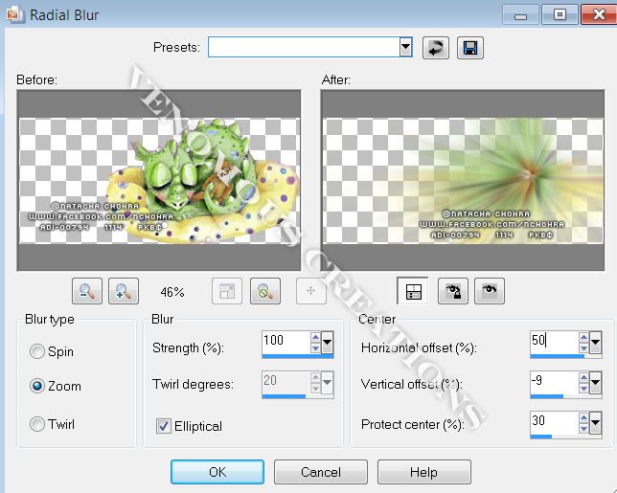Click the Radial Blur title bar app icon

(15, 14)
